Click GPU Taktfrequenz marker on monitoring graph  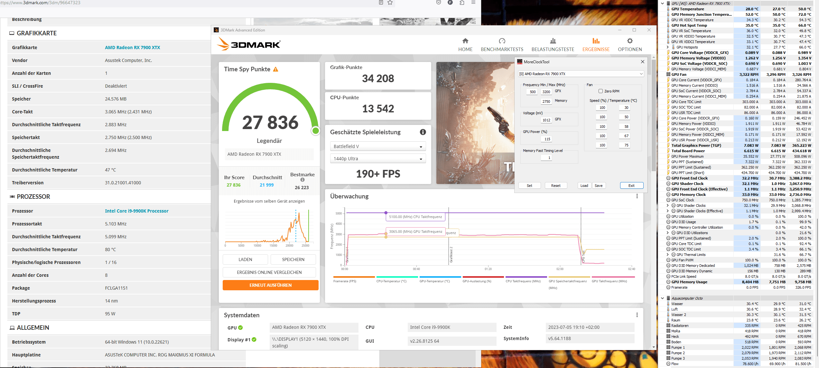386,233
